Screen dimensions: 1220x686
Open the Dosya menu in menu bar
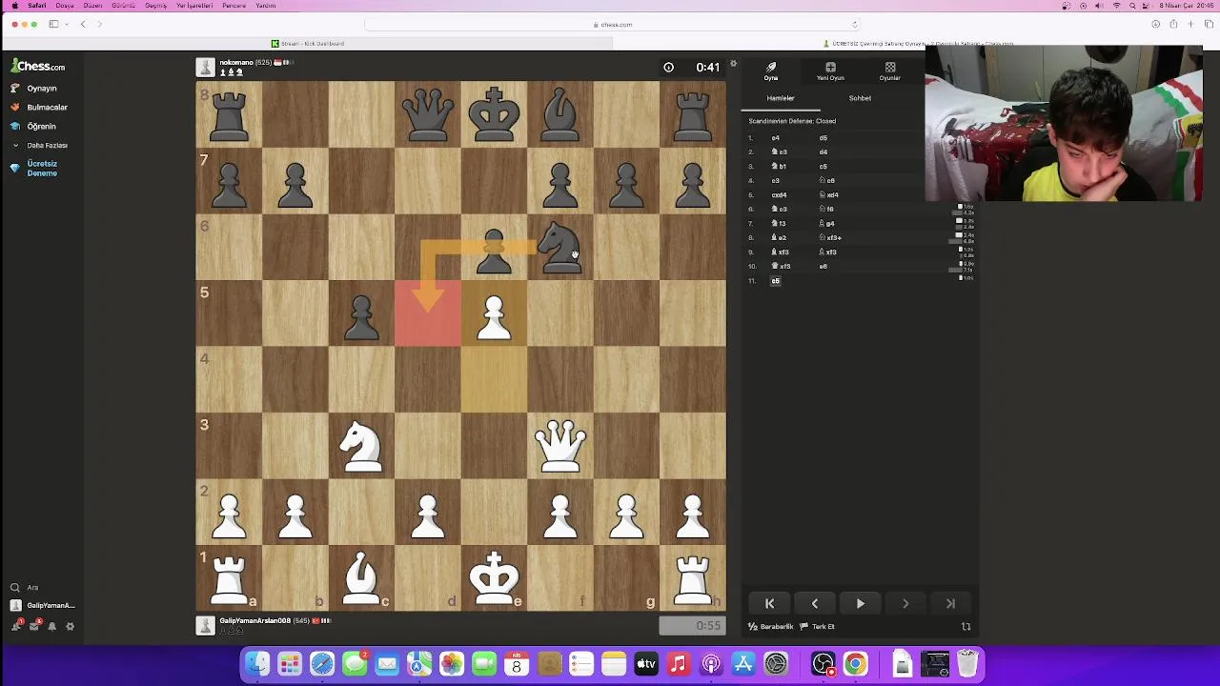(65, 6)
